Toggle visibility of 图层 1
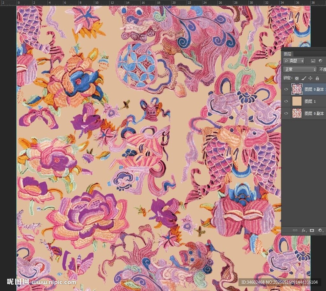The image size is (326, 291). point(286,101)
